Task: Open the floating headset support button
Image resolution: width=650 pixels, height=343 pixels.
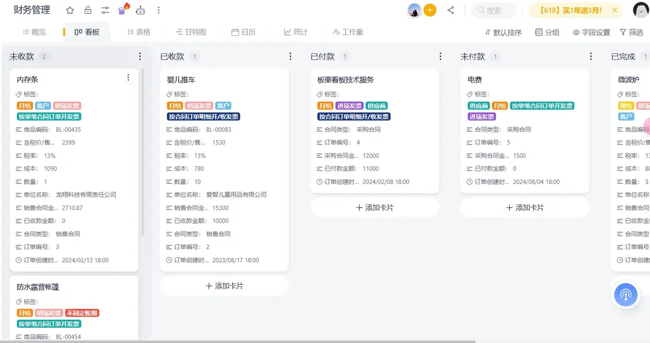Action: pyautogui.click(x=626, y=295)
